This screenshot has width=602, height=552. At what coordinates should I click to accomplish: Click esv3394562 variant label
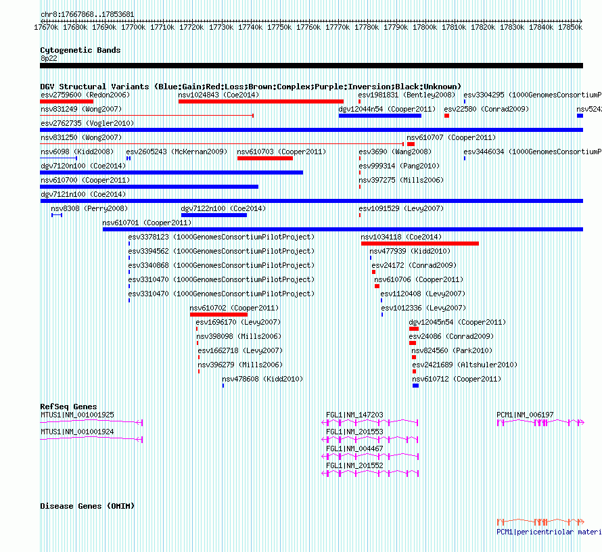pyautogui.click(x=222, y=251)
